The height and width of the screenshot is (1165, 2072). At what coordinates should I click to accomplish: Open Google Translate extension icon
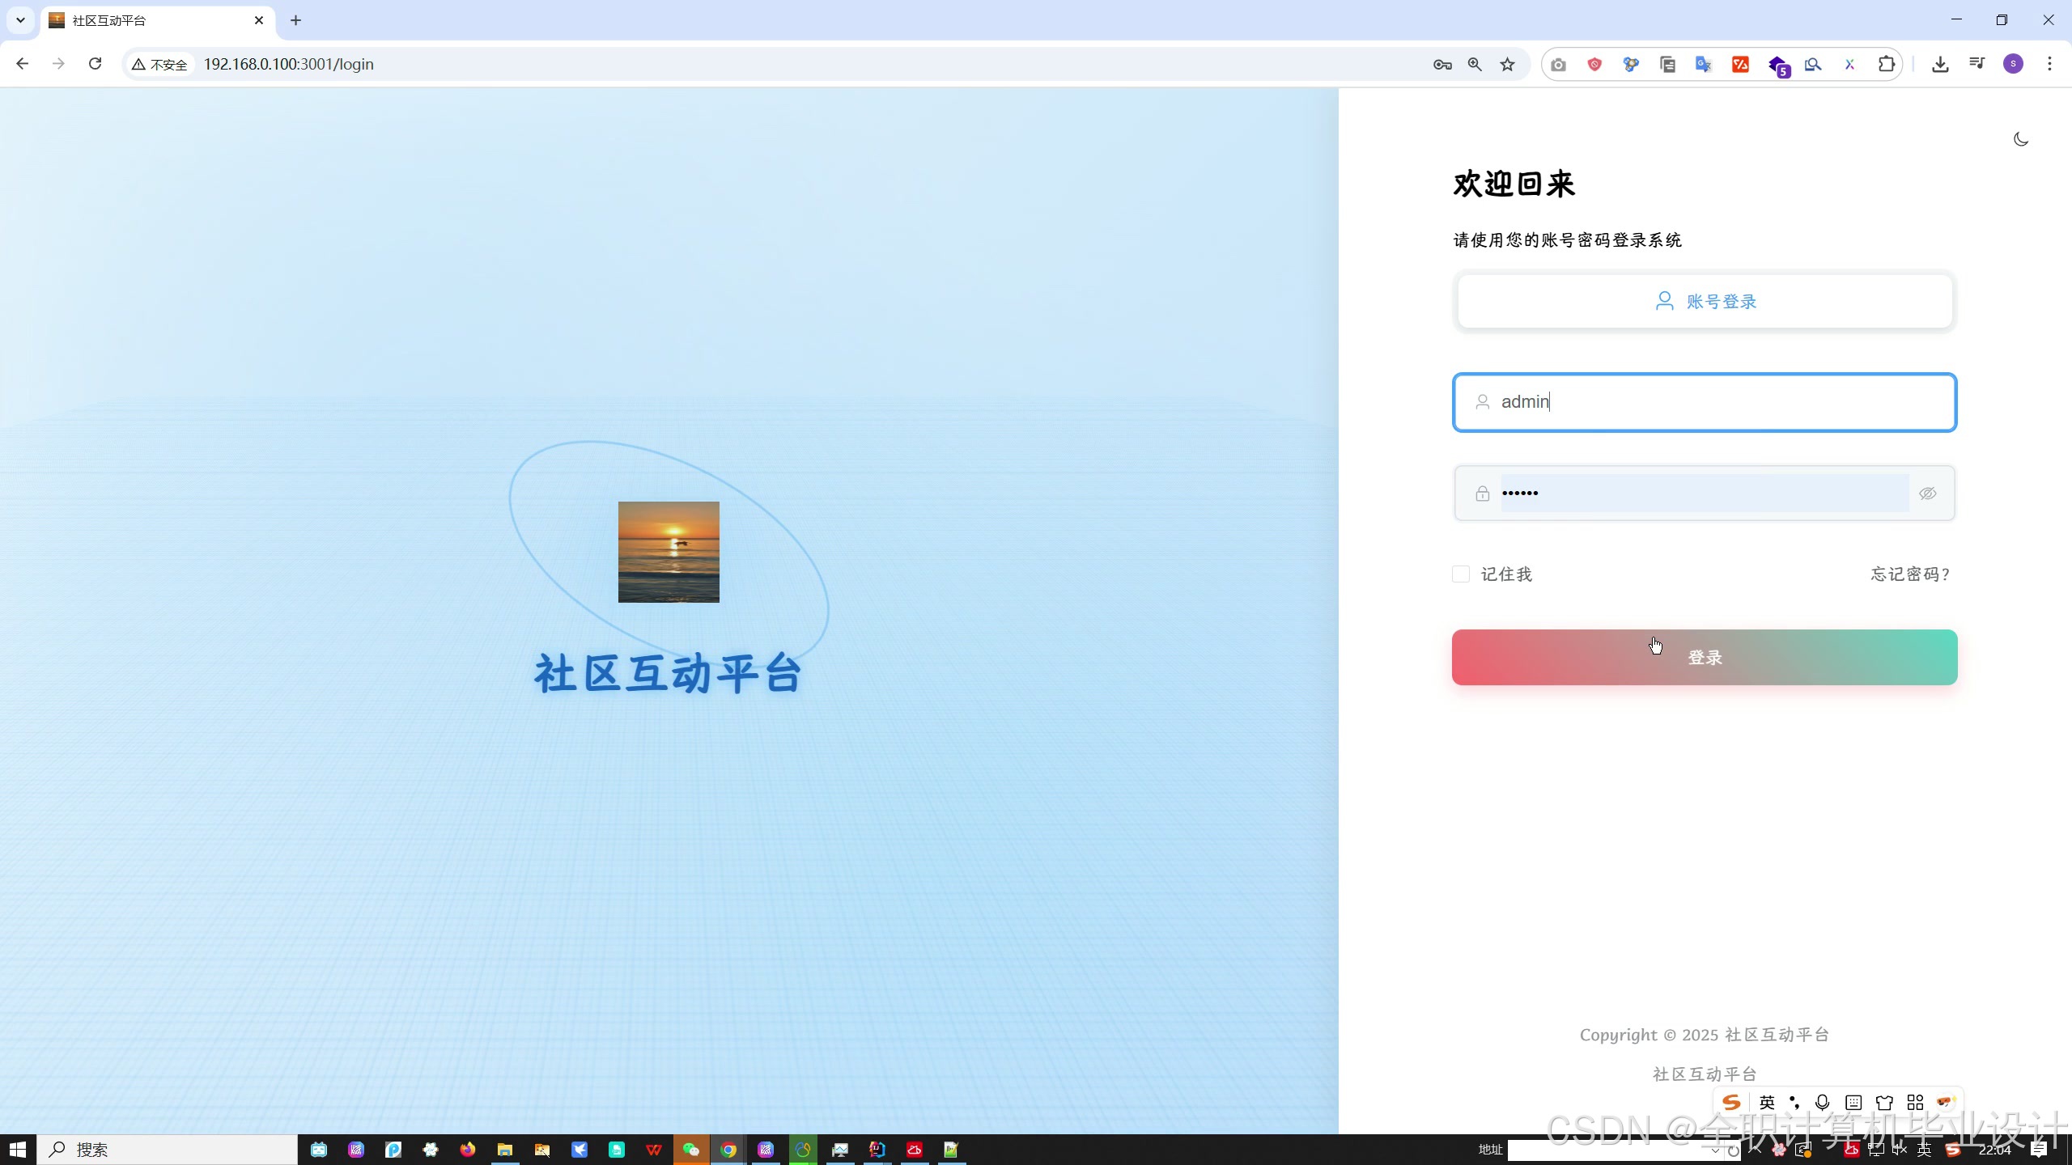1703,65
